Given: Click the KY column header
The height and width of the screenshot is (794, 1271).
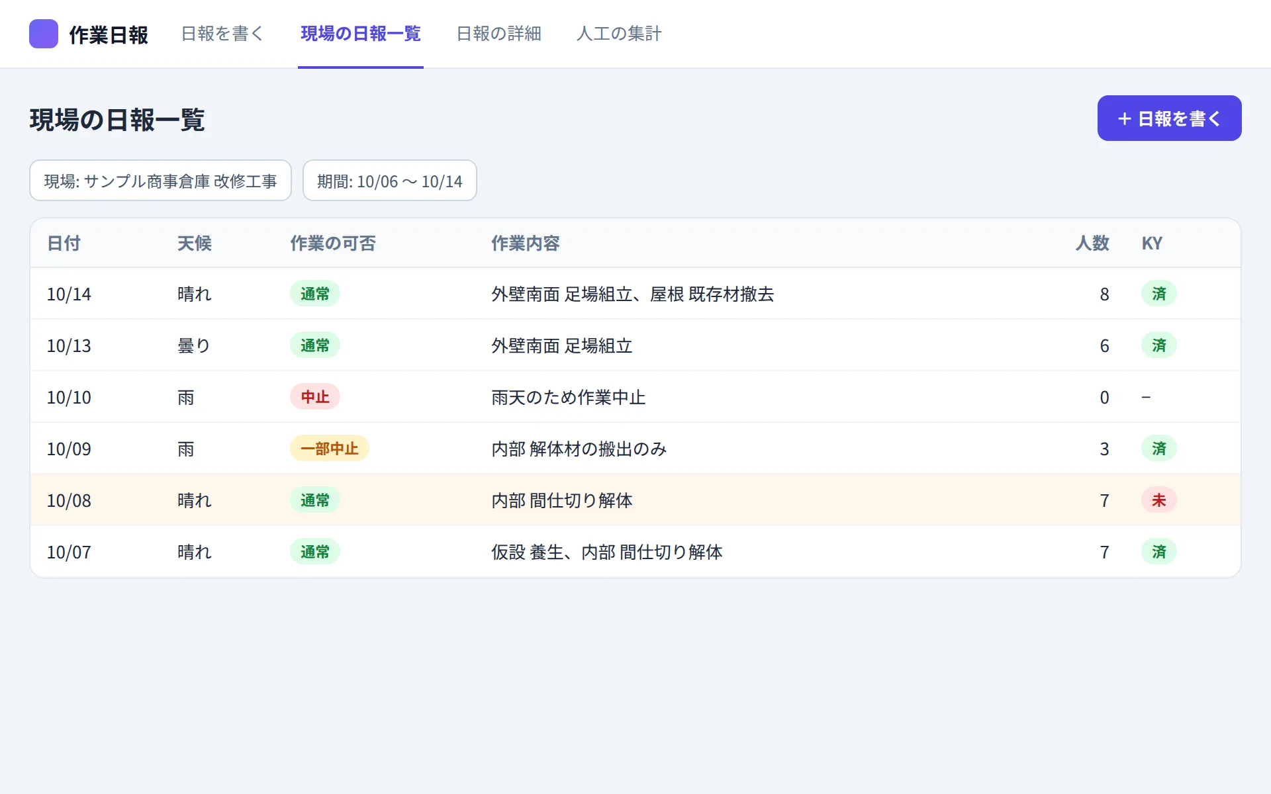Looking at the screenshot, I should click(x=1152, y=243).
